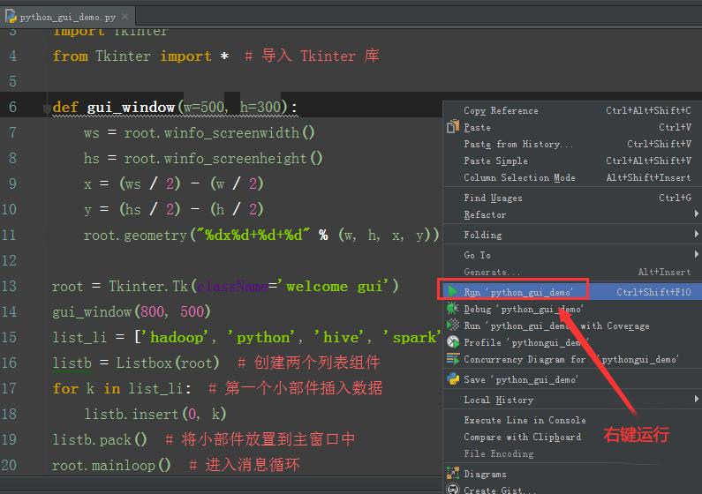Collapse the gui_window function fold marker
This screenshot has width=702, height=494.
[x=46, y=109]
